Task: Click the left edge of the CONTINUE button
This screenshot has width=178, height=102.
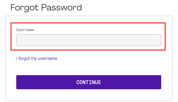Action: coord(18,82)
